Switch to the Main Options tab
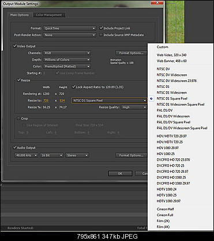 tap(20, 15)
